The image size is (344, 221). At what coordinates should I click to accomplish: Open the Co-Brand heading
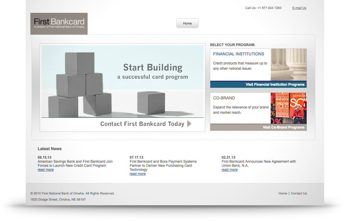[224, 98]
